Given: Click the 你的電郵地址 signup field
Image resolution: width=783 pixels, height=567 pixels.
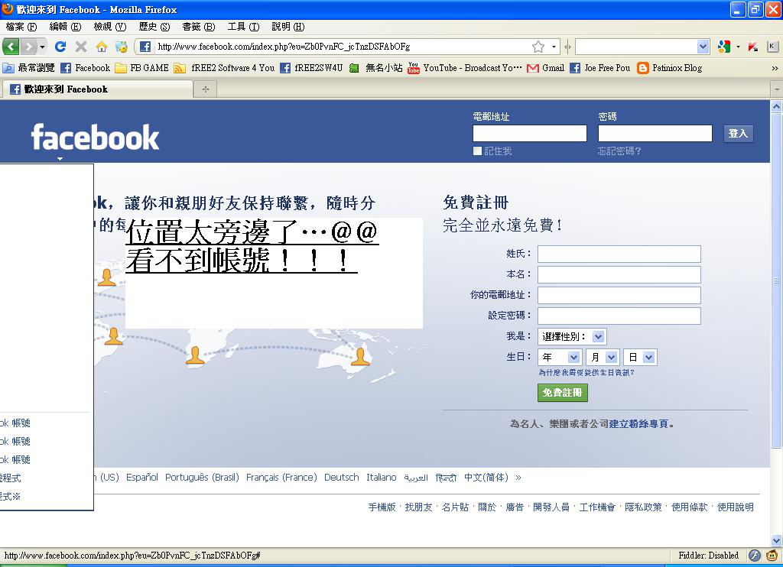Looking at the screenshot, I should (619, 295).
